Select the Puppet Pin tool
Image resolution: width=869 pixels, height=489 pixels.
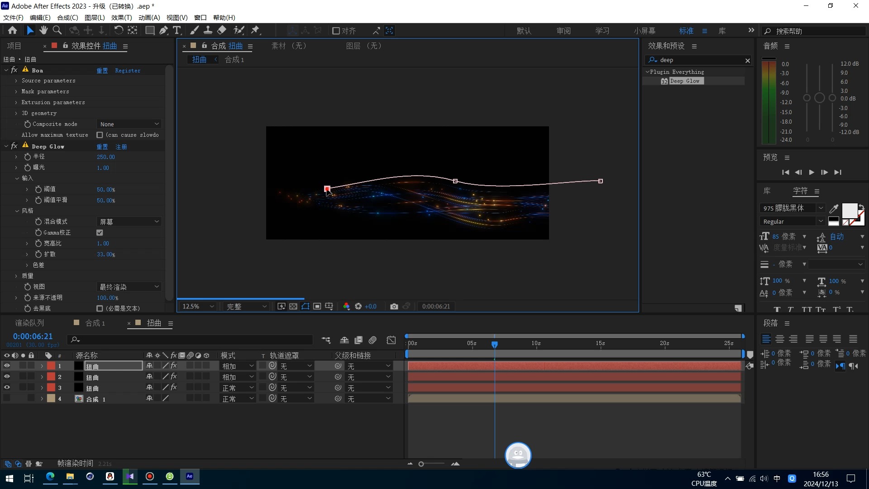click(x=255, y=30)
